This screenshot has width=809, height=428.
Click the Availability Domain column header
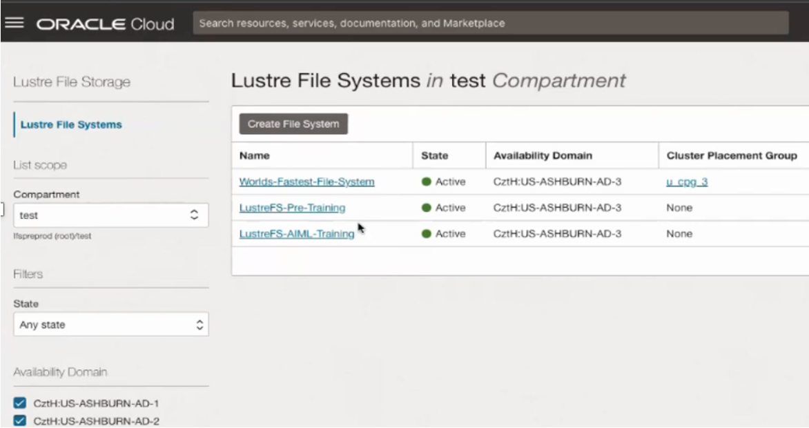coord(543,155)
